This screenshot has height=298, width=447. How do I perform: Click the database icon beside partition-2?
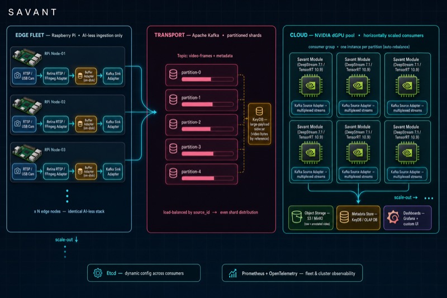point(173,124)
